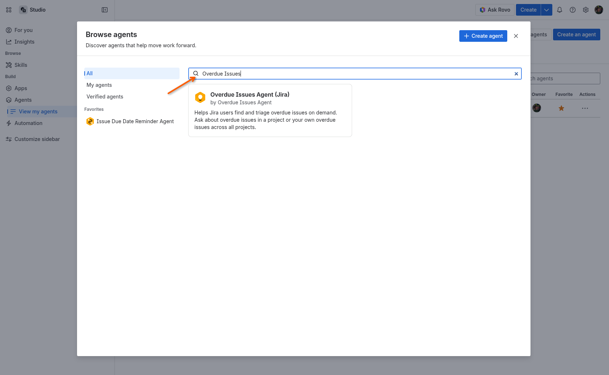
Task: Open Automation in the sidebar
Action: 38,123
